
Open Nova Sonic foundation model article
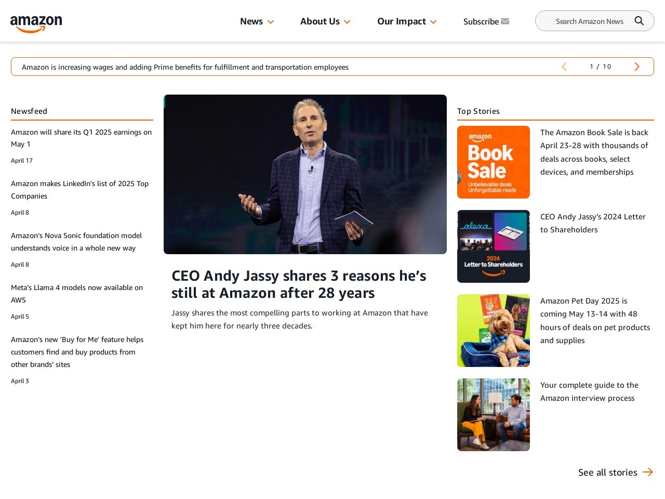[x=76, y=242]
